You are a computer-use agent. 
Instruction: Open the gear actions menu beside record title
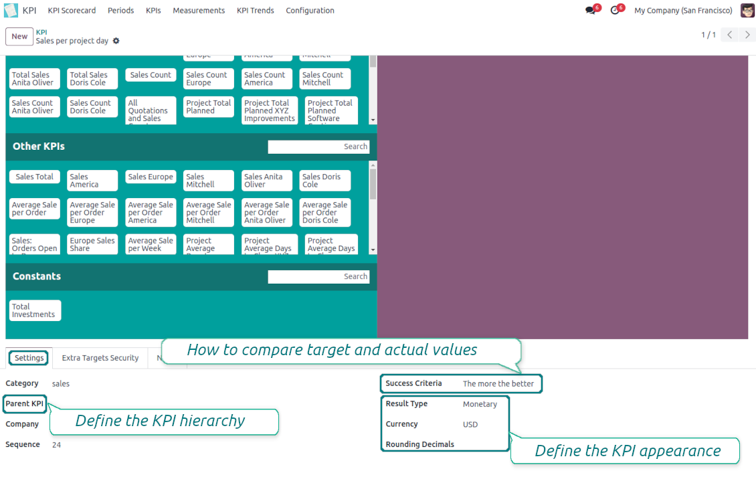coord(116,41)
